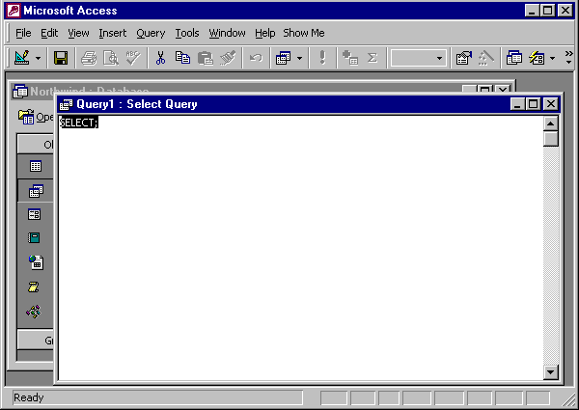The image size is (579, 410).
Task: Save the query with floppy icon
Action: (x=61, y=58)
